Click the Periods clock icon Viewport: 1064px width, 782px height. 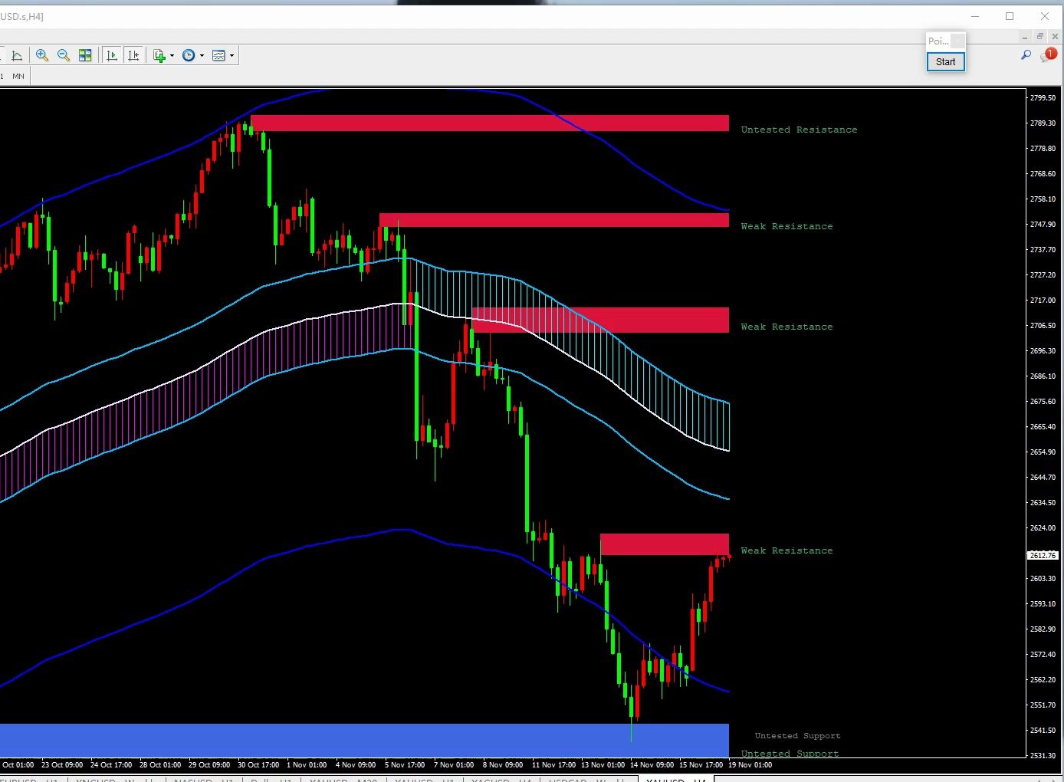pos(189,55)
